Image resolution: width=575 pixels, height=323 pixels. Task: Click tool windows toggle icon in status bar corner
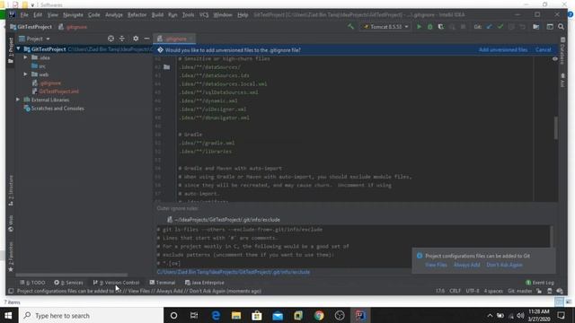[11, 291]
